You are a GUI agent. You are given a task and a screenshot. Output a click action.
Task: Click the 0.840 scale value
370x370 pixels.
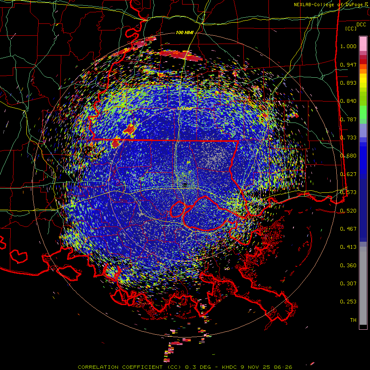348,101
